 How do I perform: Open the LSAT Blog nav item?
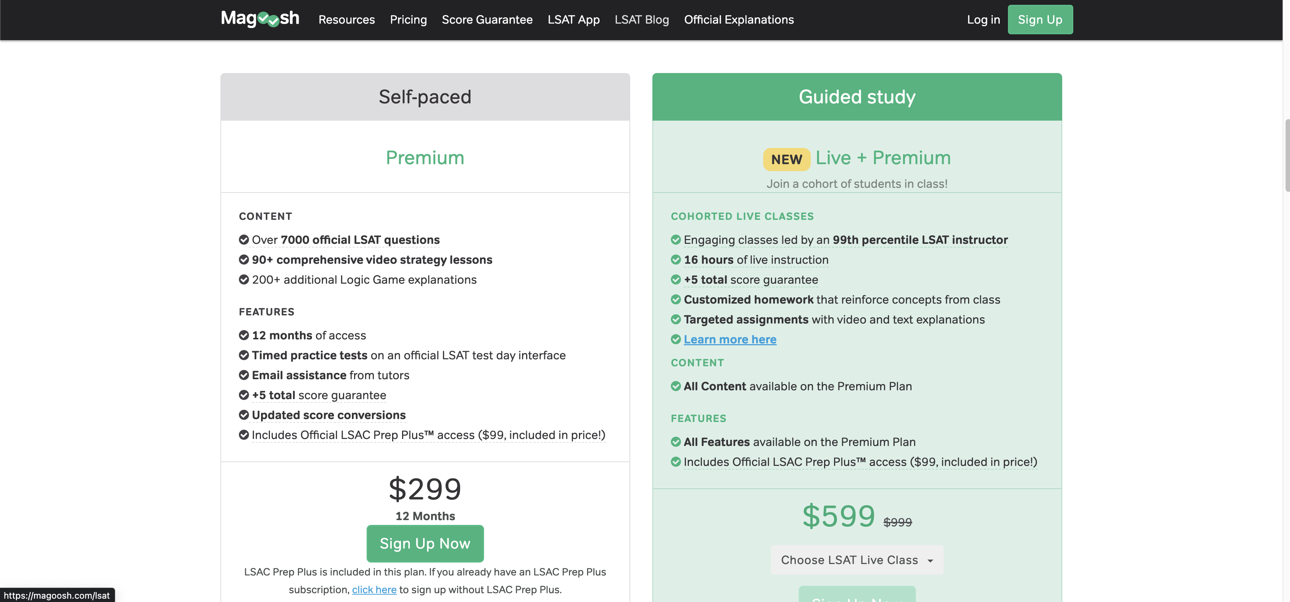coord(642,20)
